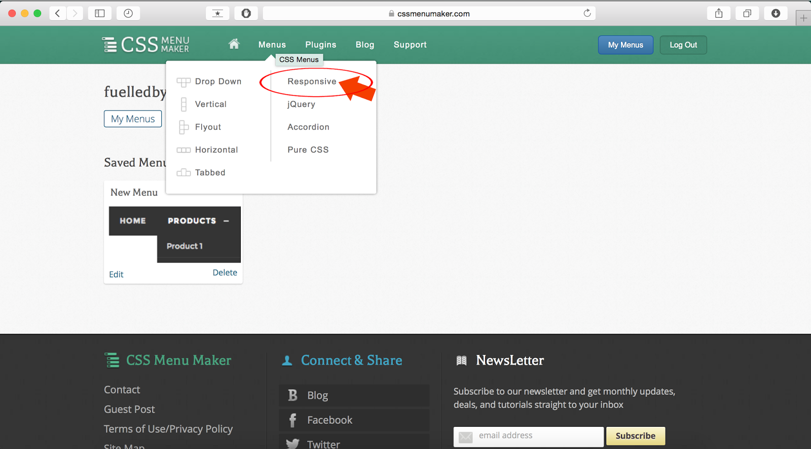Click the footer Facebook icon
The image size is (811, 449).
[x=292, y=420]
